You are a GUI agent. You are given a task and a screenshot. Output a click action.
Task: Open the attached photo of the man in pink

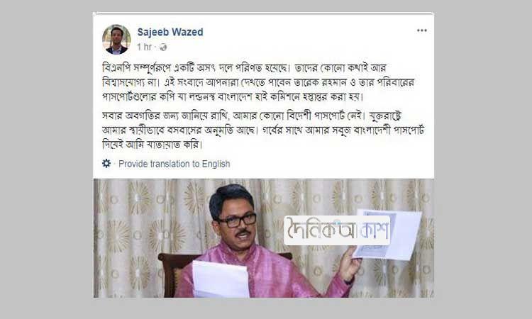[x=264, y=238]
